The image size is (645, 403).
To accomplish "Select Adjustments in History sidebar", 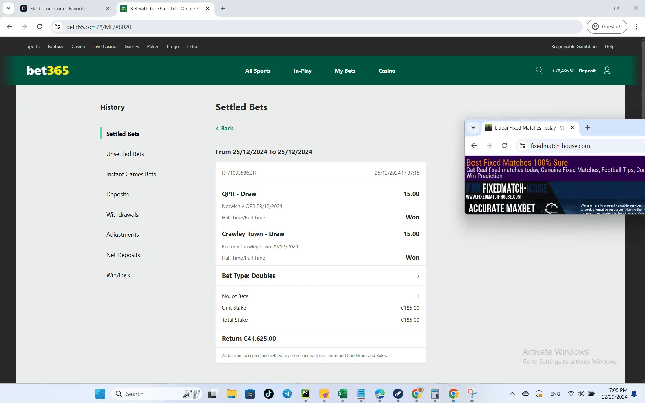I will [122, 234].
